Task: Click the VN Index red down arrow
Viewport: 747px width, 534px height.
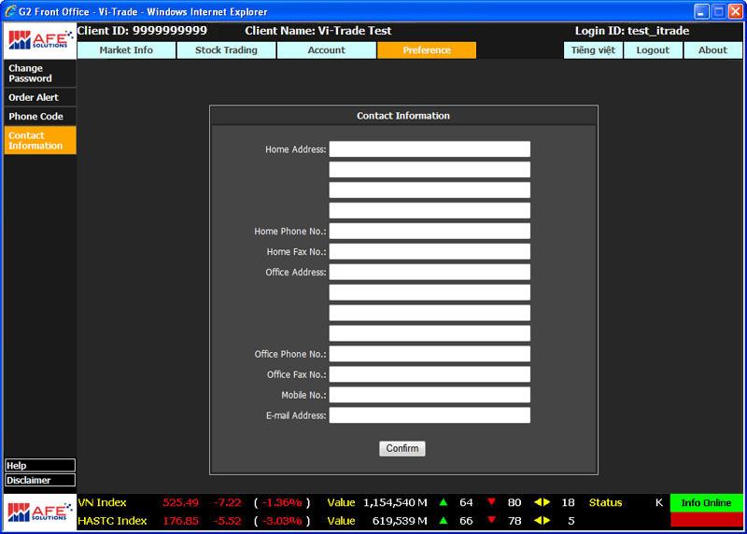Action: [491, 502]
